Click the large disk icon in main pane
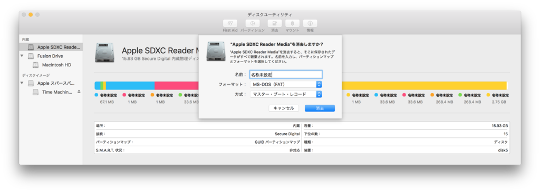The width and height of the screenshot is (540, 192). 105,53
